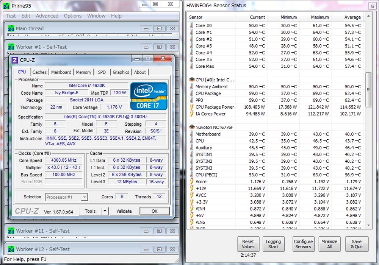379x265 pixels.
Task: Switch to the Memory tab in CPU-Z
Action: click(83, 72)
